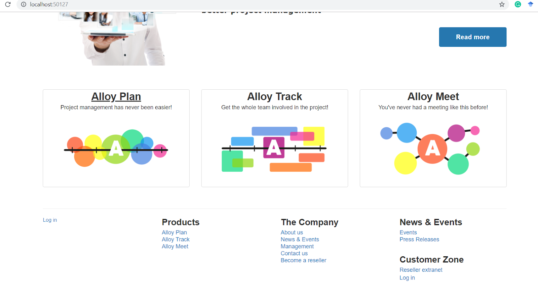Bookmark this page with the star icon
Viewport: 538px width, 299px height.
pyautogui.click(x=502, y=4)
